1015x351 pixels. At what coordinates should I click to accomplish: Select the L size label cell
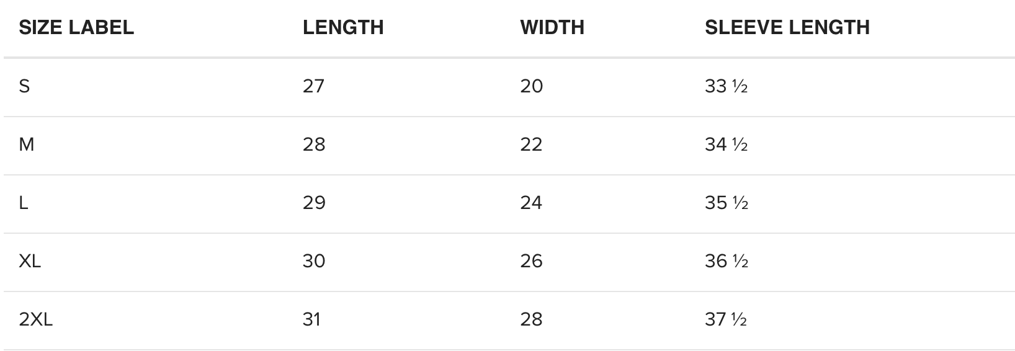click(24, 203)
